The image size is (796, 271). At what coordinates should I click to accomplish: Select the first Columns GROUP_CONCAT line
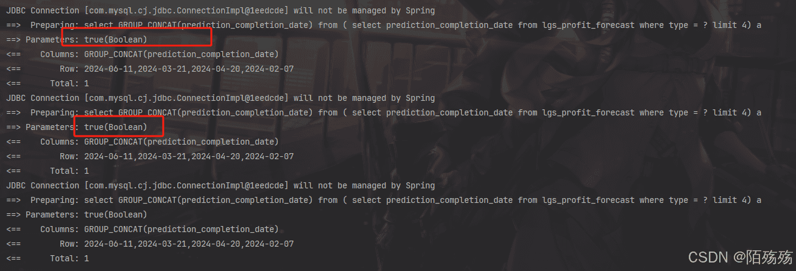[x=143, y=54]
